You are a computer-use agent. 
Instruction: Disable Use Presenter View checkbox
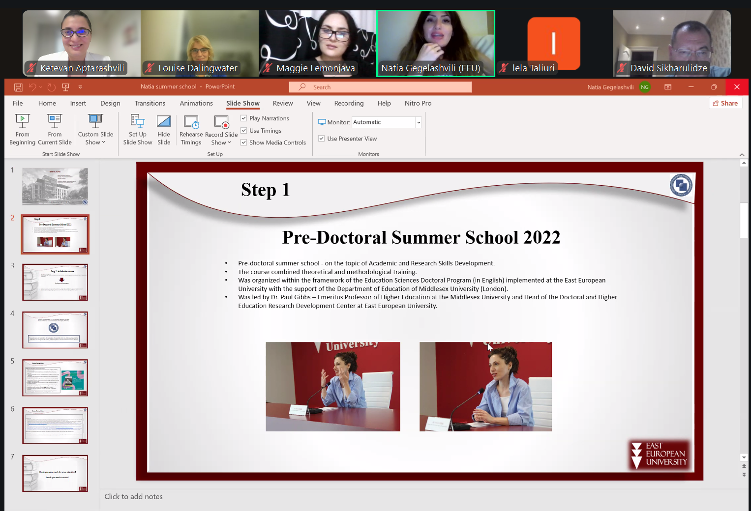[321, 139]
